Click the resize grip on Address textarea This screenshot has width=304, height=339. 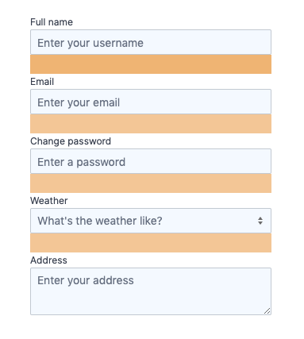click(267, 311)
